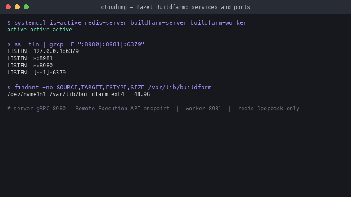Image resolution: width=351 pixels, height=197 pixels.
Task: Click the '/dev/nvme1n1' device name
Action: tap(27, 94)
